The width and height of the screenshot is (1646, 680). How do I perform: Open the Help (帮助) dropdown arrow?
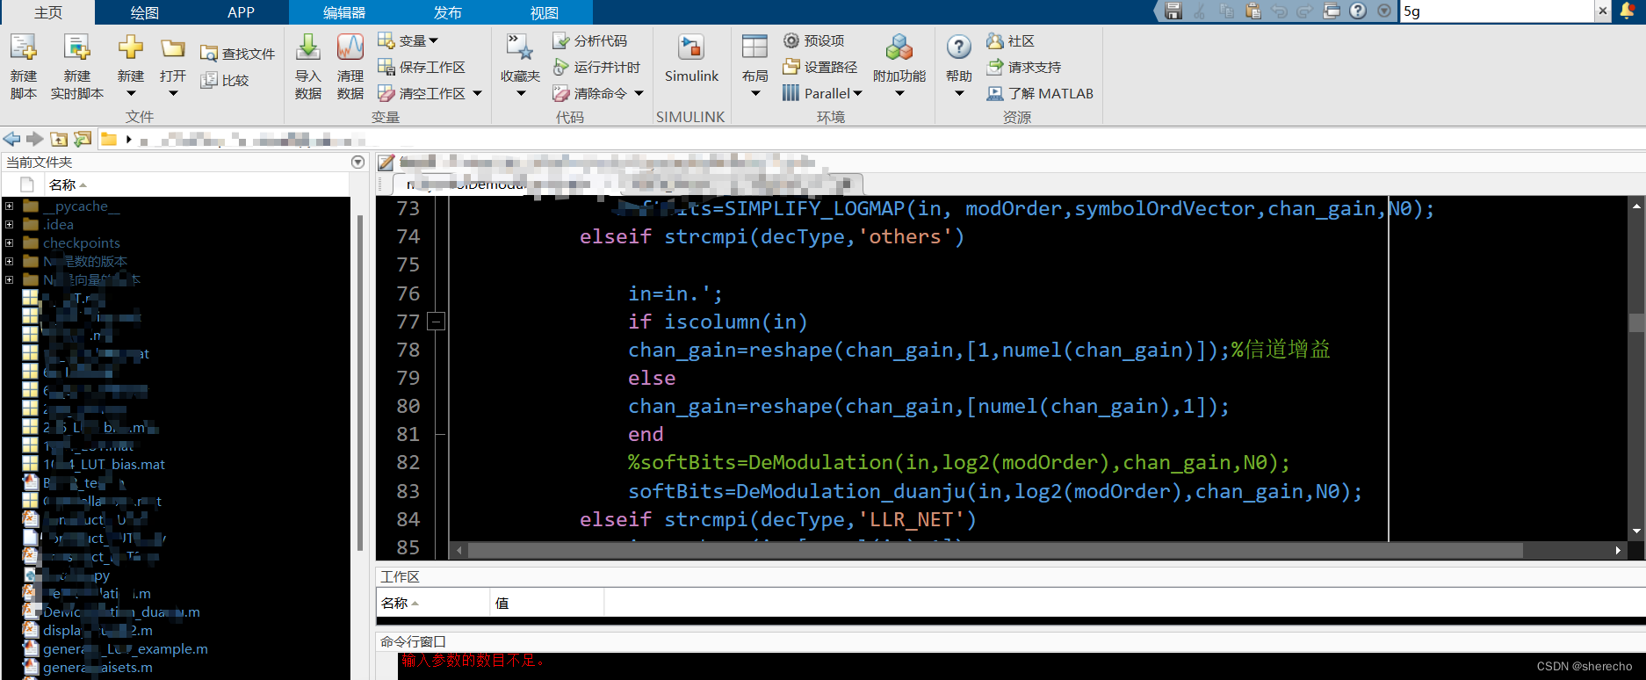coord(959,93)
